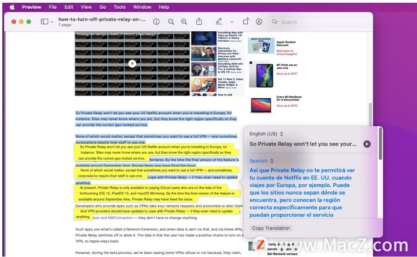This screenshot has width=417, height=257.
Task: Toggle the sidebar view button
Action: [x=45, y=22]
